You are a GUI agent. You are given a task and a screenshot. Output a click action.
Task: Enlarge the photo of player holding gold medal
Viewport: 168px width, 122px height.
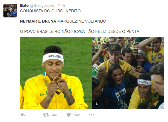click(56, 73)
